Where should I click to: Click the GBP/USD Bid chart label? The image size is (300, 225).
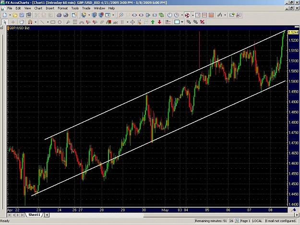[19, 28]
